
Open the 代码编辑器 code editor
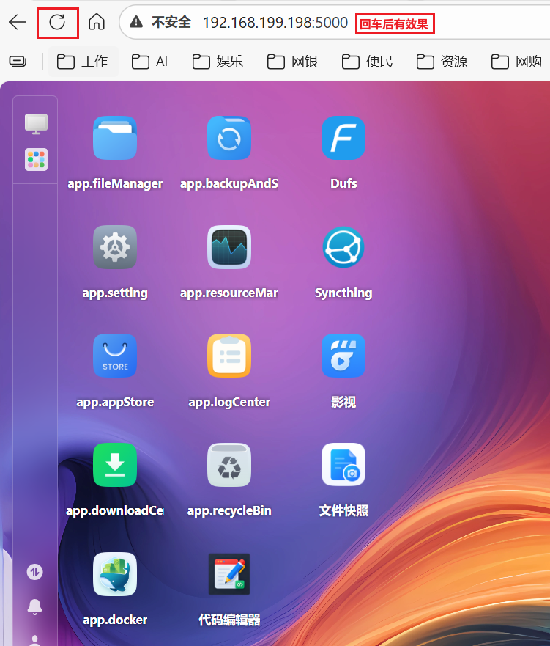(229, 574)
